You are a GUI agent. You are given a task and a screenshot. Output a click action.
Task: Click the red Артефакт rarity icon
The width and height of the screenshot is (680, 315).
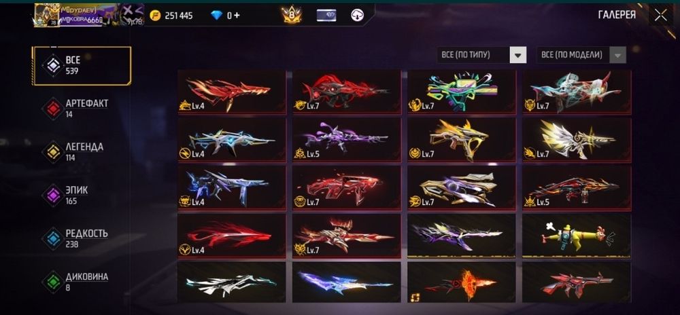(53, 109)
